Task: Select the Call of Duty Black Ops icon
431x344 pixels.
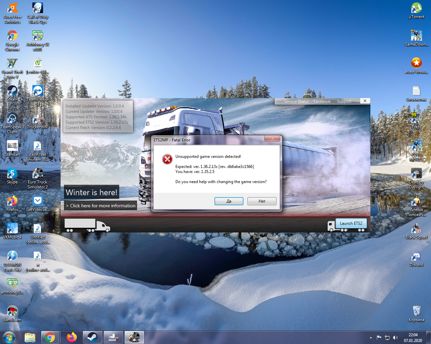Action: (38, 13)
